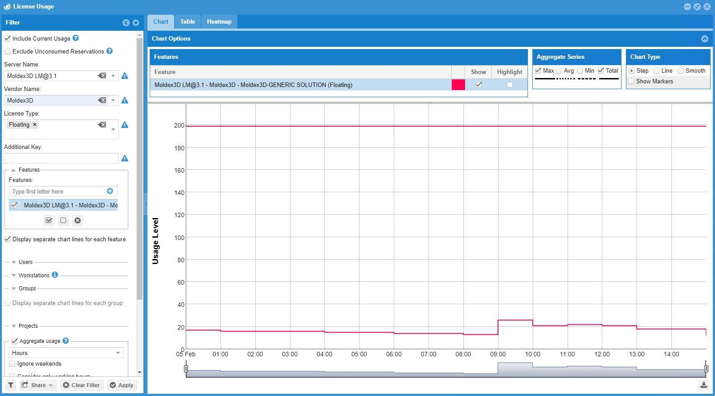Toggle the Max aggregate series checkbox

coord(538,70)
